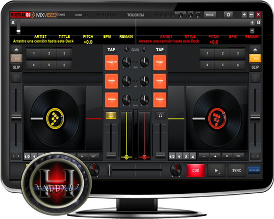The height and width of the screenshot is (219, 274).
Task: Trigger hot cue 5 on deck A
Action: (x=49, y=65)
